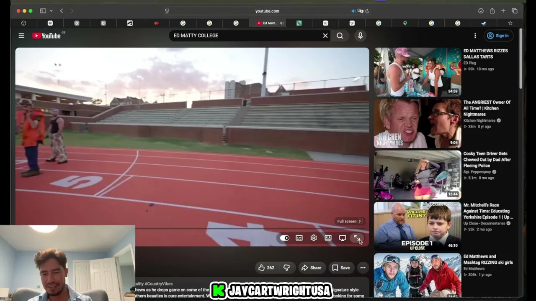Show the Safari sidebar
The width and height of the screenshot is (536, 301).
43,11
